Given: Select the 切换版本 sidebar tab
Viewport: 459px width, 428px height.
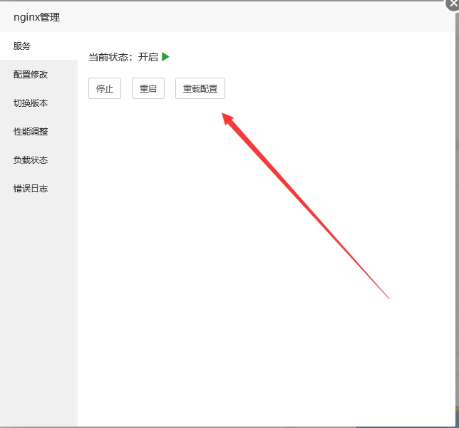Looking at the screenshot, I should tap(31, 103).
